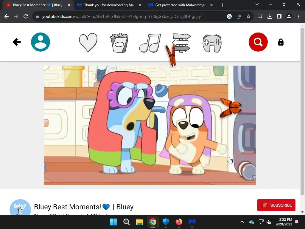The height and width of the screenshot is (229, 305).
Task: Open the network tray icon
Action: [261, 222]
